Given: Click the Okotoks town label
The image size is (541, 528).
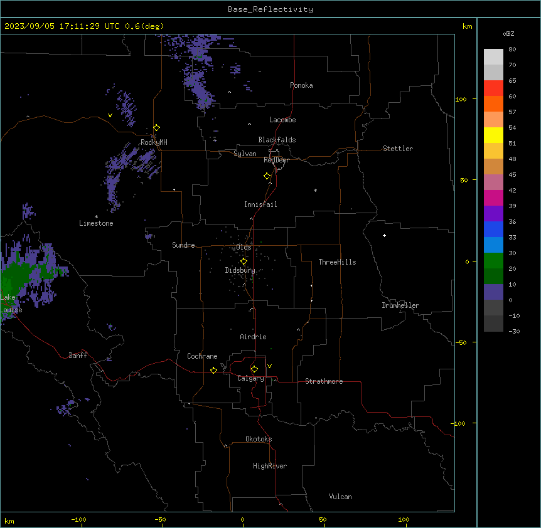Looking at the screenshot, I should coord(259,439).
